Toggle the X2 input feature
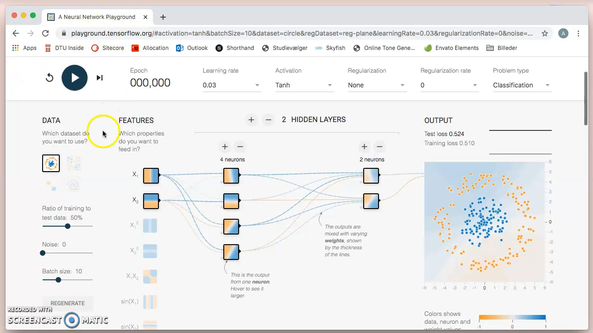 [x=151, y=201]
